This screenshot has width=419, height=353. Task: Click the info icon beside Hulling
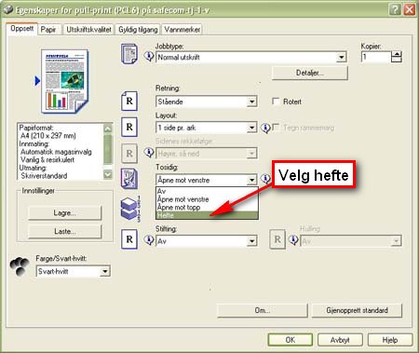tap(293, 240)
